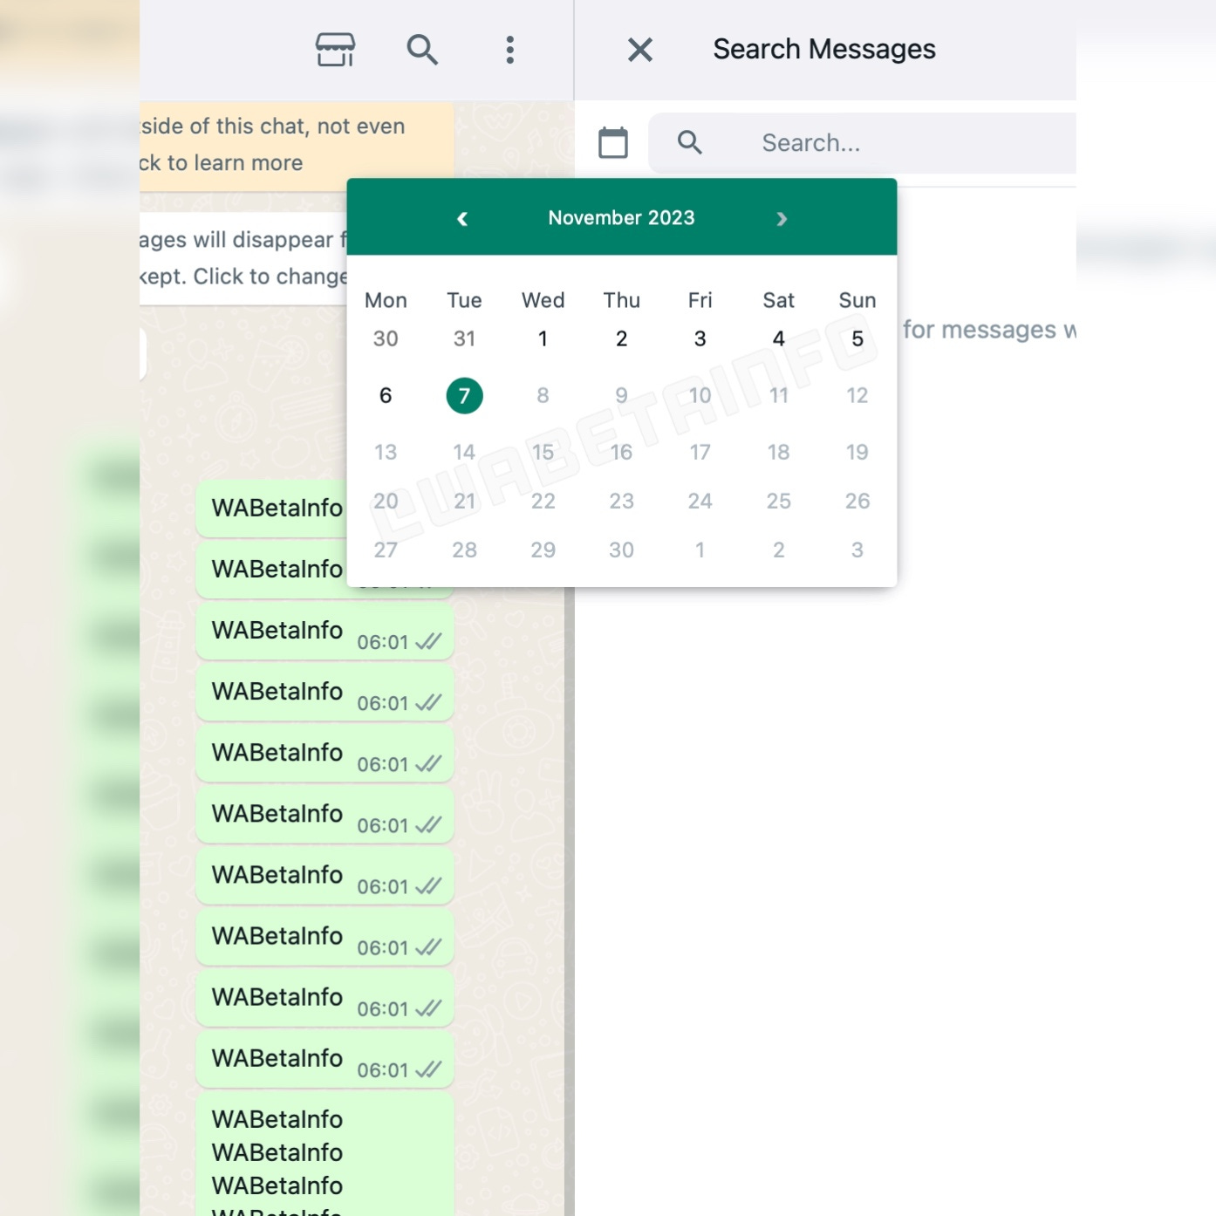This screenshot has width=1216, height=1216.
Task: Click the calendar date-search icon
Action: [x=613, y=142]
